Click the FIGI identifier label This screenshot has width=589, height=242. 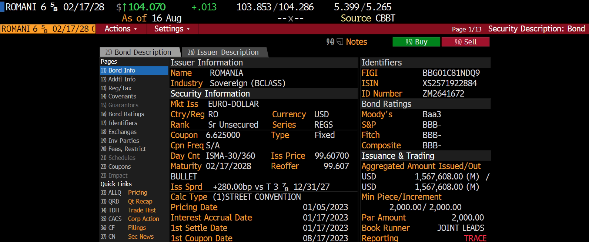369,73
